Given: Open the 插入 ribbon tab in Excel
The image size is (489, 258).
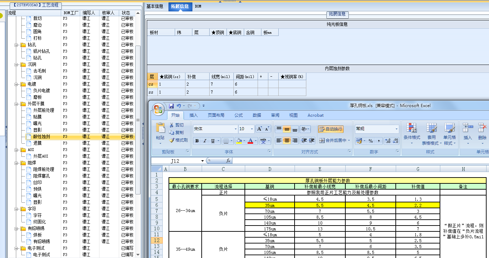Looking at the screenshot, I should point(194,115).
